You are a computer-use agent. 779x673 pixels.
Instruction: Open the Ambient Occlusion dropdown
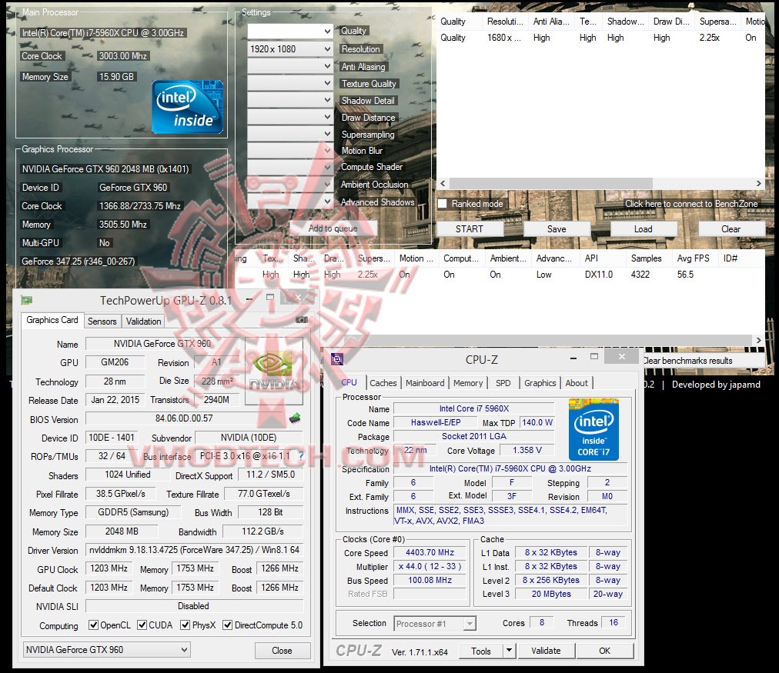point(290,184)
